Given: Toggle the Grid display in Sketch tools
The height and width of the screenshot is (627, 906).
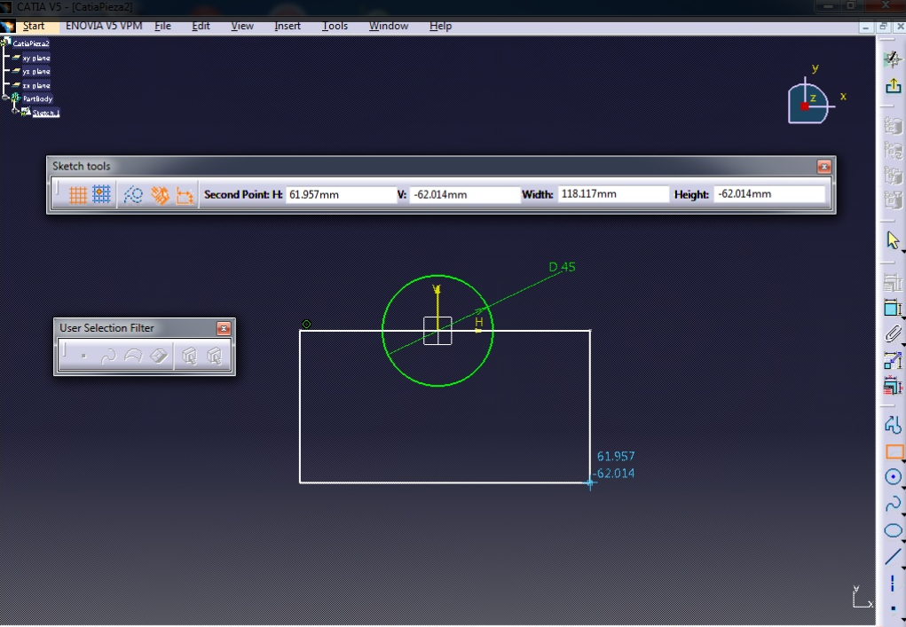Looking at the screenshot, I should coord(78,195).
